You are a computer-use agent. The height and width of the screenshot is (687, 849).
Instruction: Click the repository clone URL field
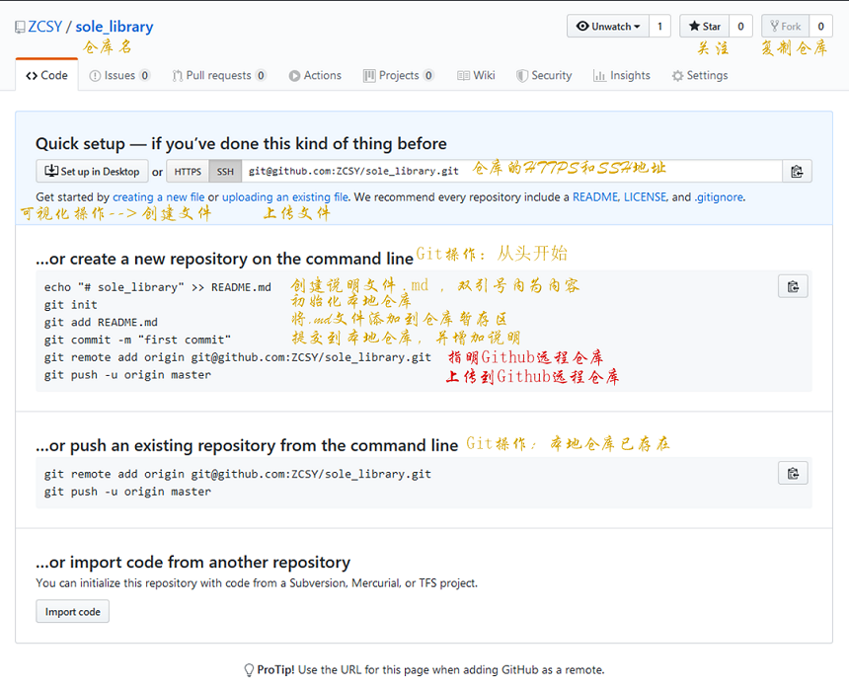pos(511,171)
